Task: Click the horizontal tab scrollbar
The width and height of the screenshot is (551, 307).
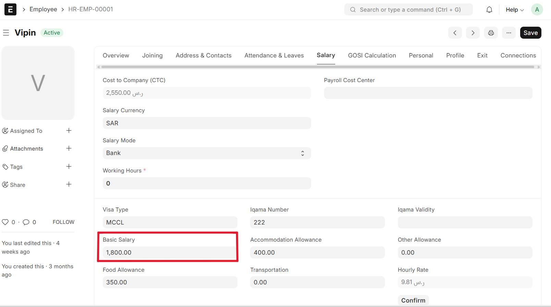Action: (x=318, y=67)
